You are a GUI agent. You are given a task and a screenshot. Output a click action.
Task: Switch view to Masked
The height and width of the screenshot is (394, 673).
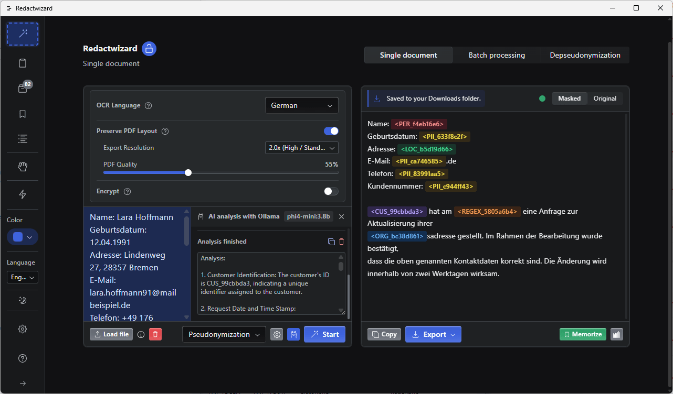click(x=570, y=98)
